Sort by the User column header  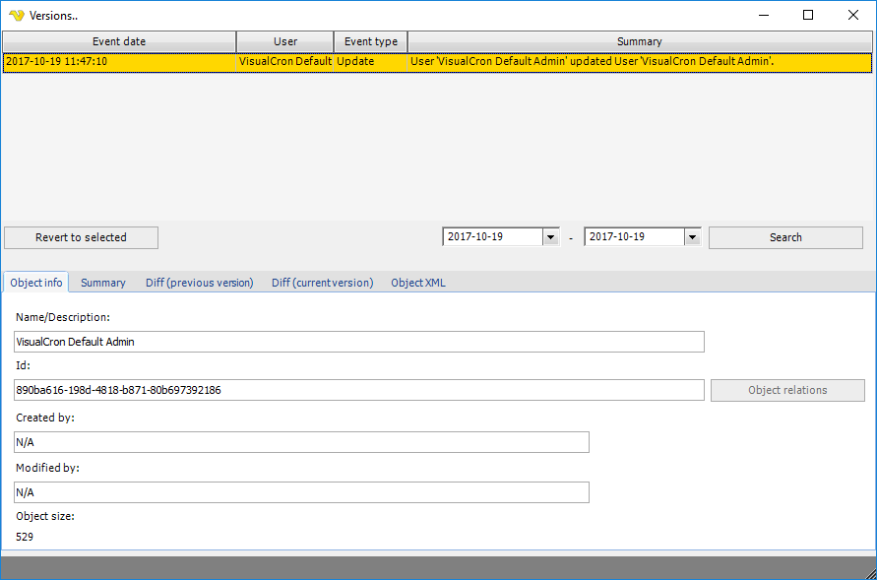pyautogui.click(x=285, y=41)
